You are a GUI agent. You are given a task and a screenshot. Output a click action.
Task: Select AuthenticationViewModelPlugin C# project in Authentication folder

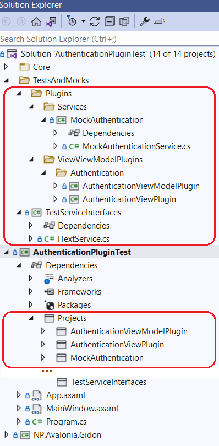141,186
